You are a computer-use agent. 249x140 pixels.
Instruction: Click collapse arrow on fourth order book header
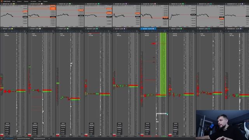[86, 29]
